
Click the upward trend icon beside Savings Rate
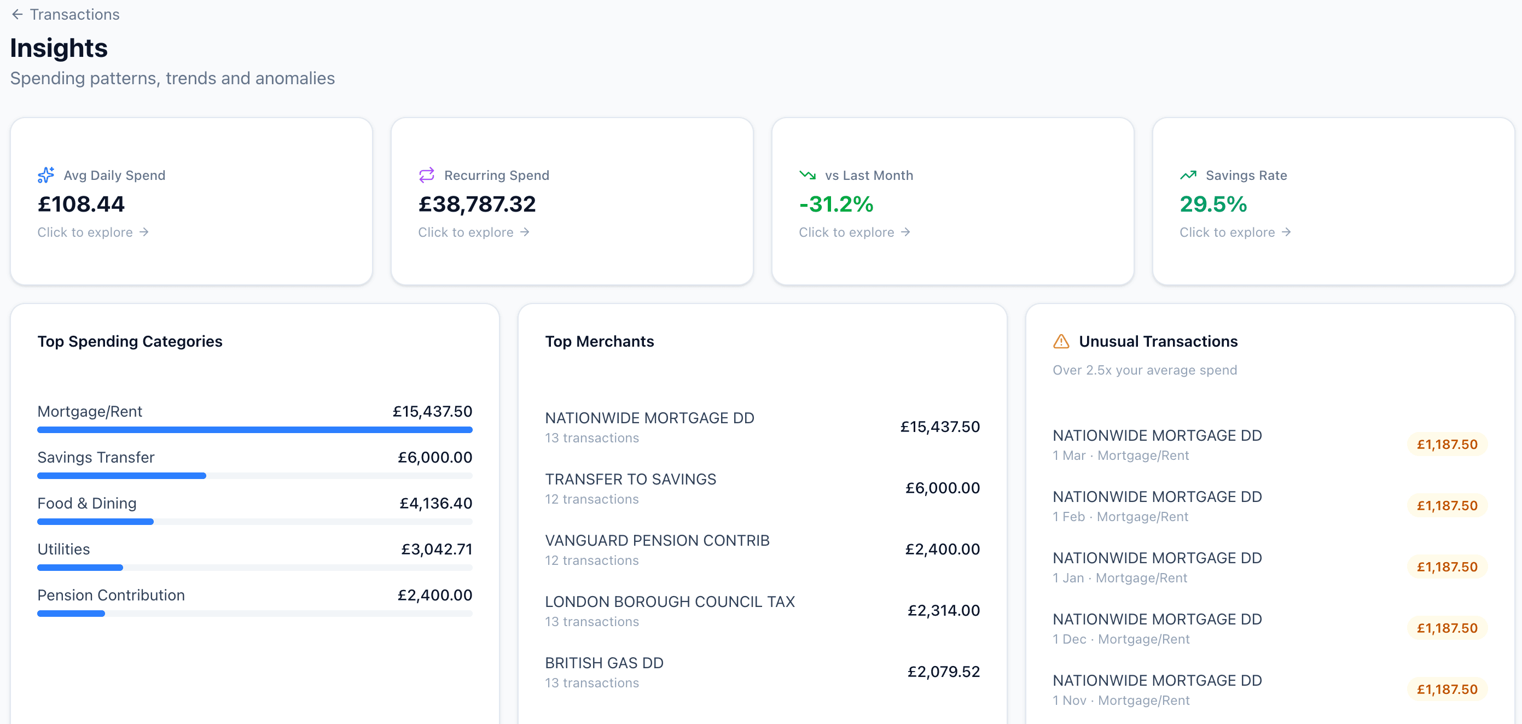pos(1188,175)
